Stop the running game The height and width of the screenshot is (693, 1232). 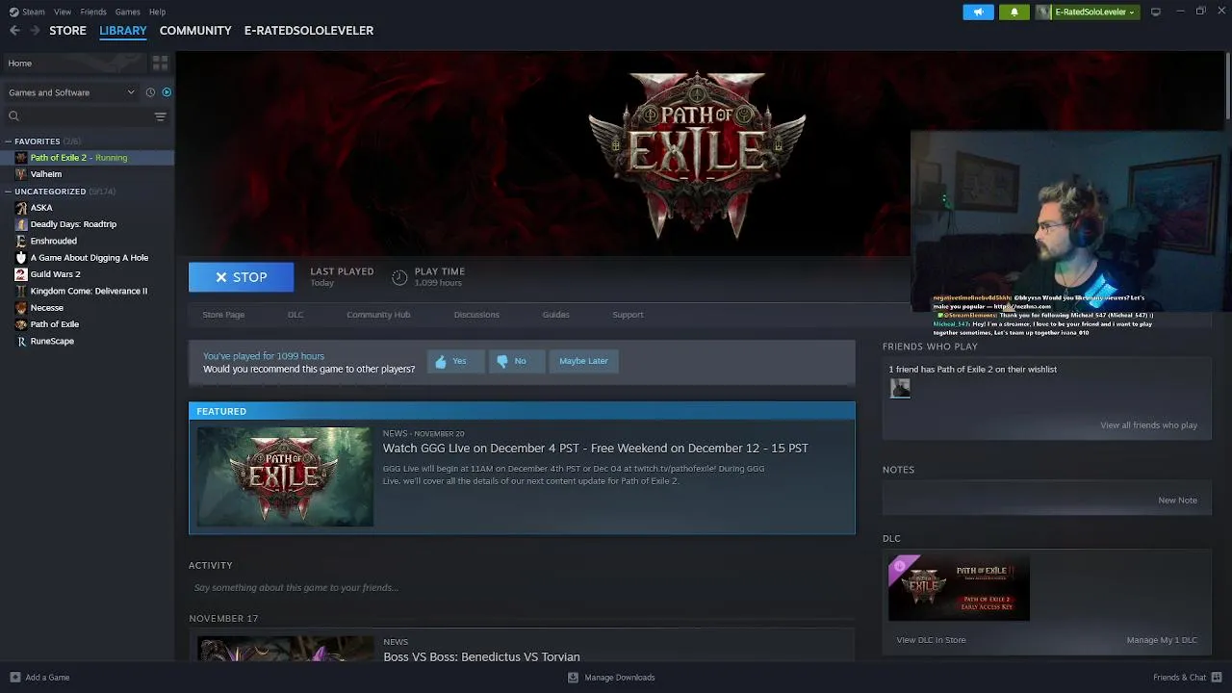pyautogui.click(x=241, y=277)
